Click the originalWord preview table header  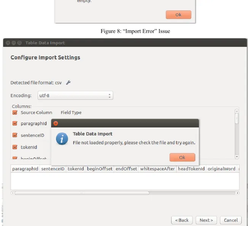[x=221, y=169]
